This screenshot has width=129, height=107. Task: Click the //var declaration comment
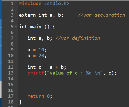click(101, 15)
